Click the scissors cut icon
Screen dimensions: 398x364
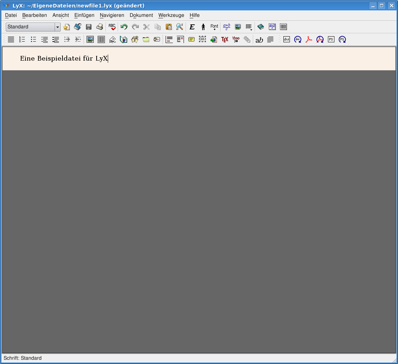[x=147, y=27]
